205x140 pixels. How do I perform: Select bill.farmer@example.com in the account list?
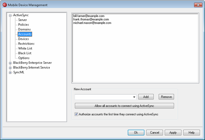point(89,16)
